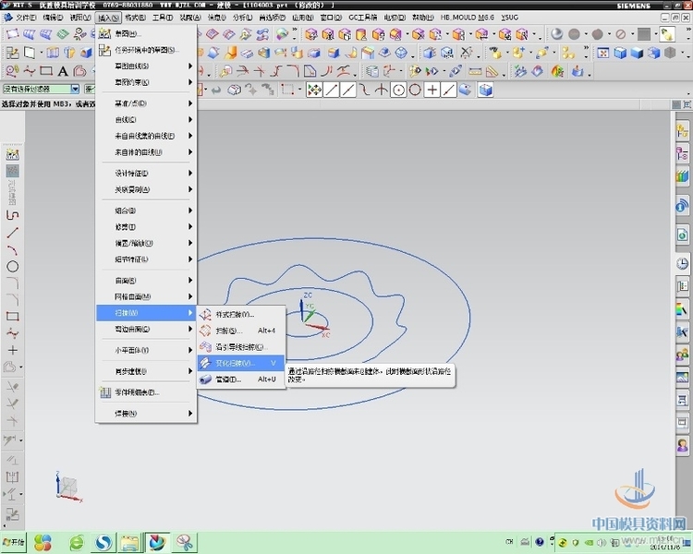Click fit view icon in view toolbar
Image resolution: width=693 pixels, height=554 pixels.
pos(602,53)
